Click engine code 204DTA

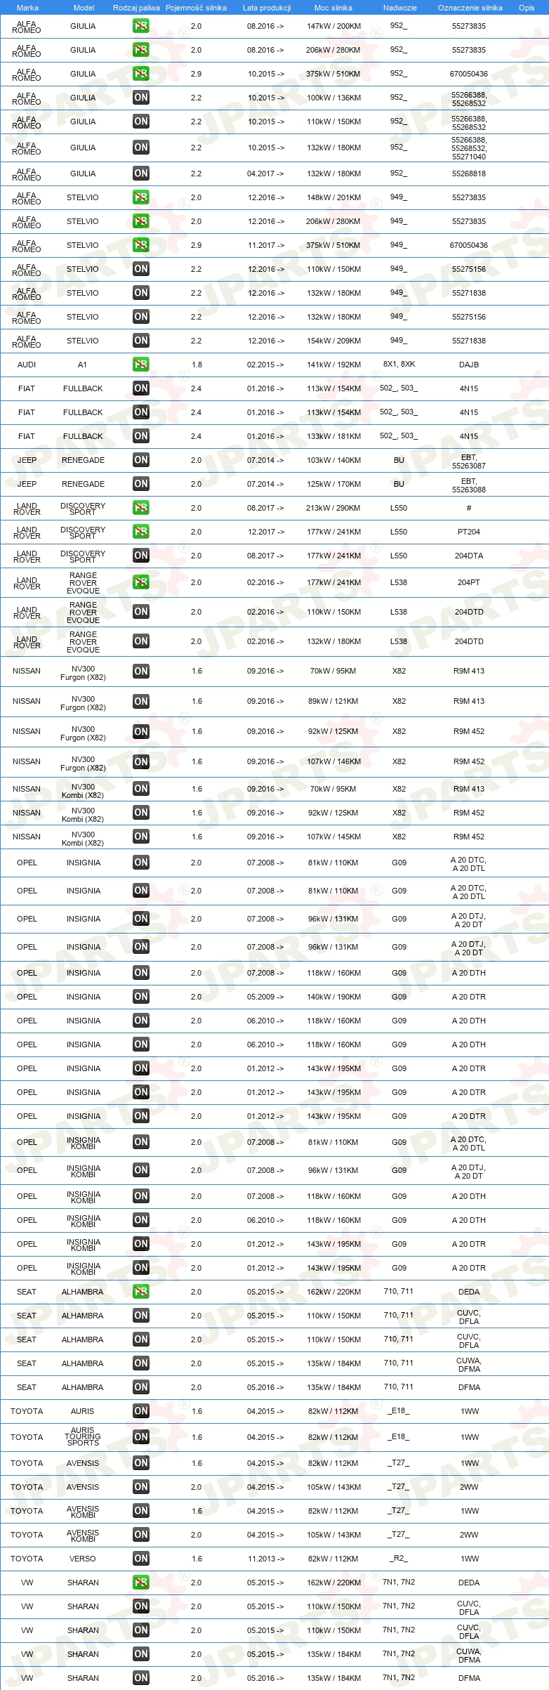tap(469, 556)
